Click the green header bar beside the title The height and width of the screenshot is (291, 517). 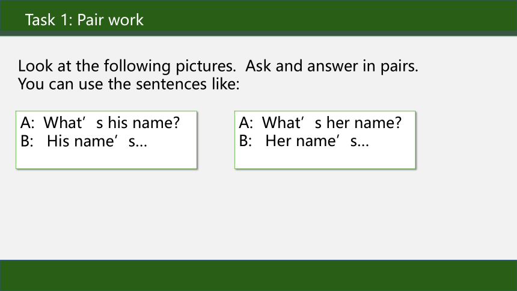click(329, 16)
